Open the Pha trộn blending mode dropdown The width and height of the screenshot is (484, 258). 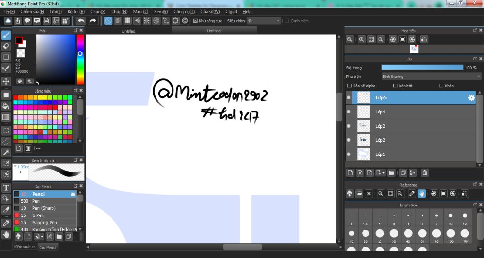(x=431, y=76)
